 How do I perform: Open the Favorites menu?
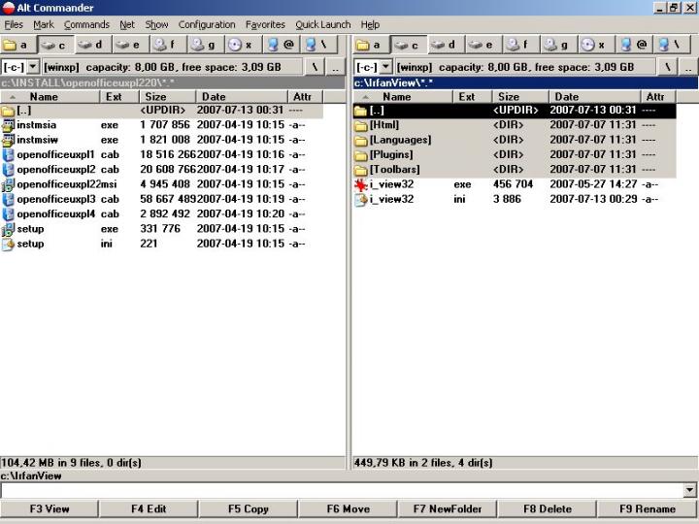pyautogui.click(x=265, y=24)
